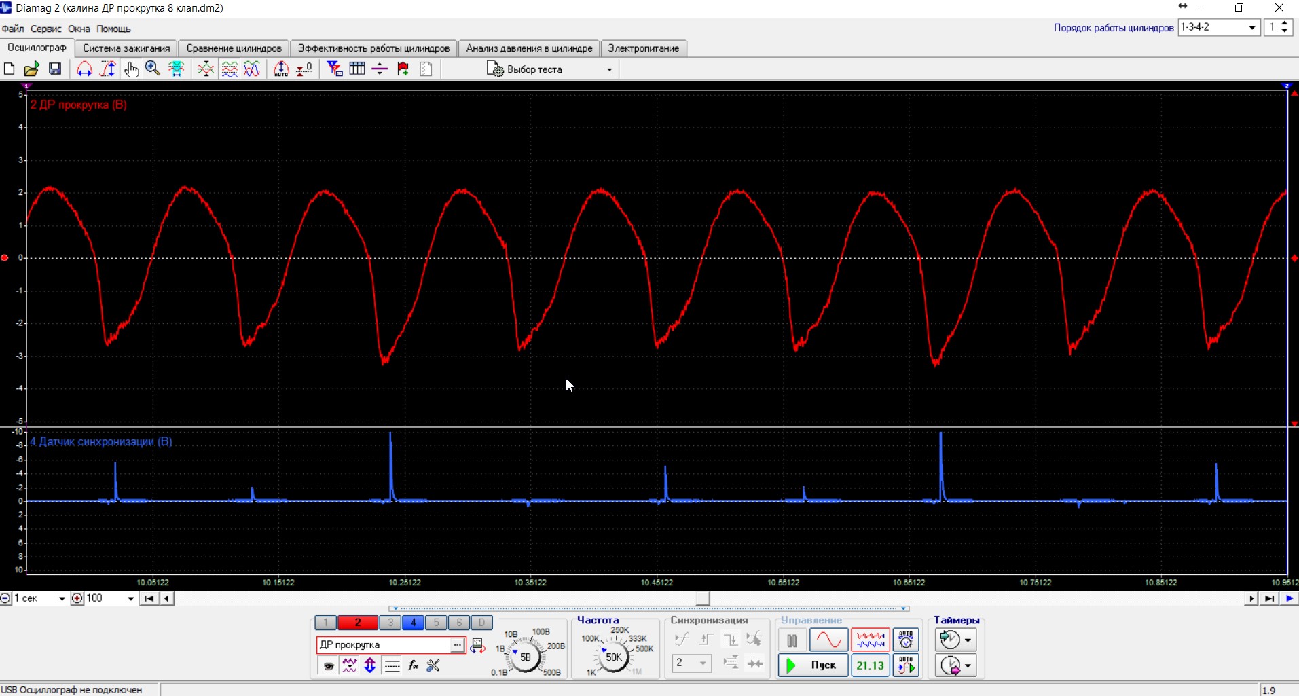Expand the lower timer dropdown arrow
Viewport: 1299px width, 696px height.
968,665
